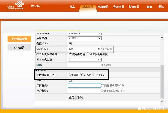168x113 pixels.
Task: Choose the DHCP radio button
Action: click(x=82, y=74)
